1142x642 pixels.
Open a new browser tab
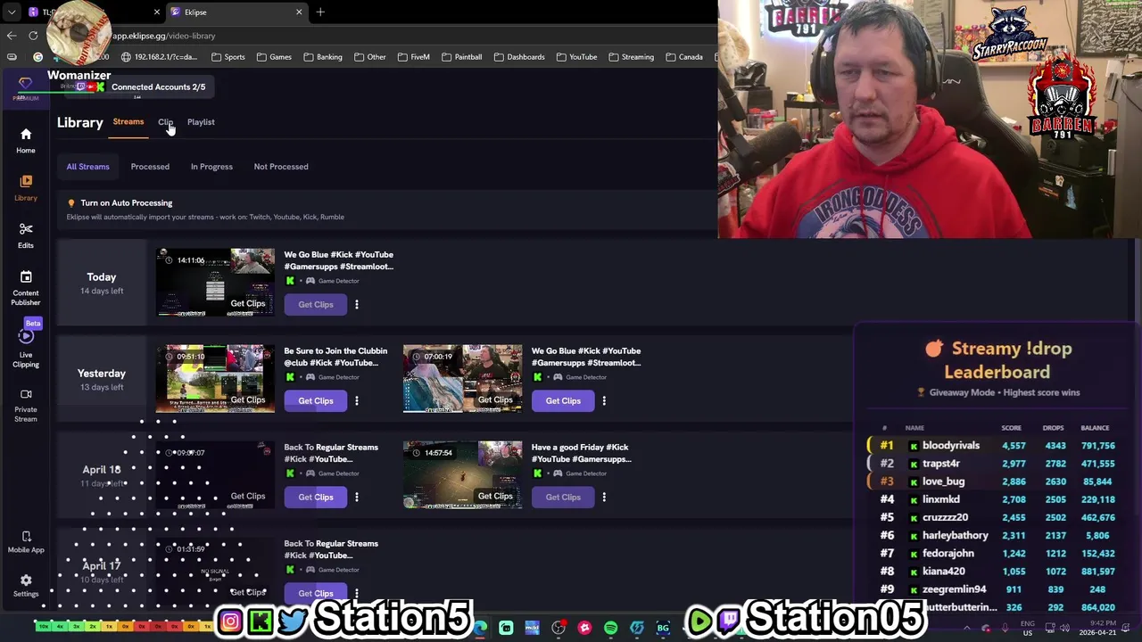click(320, 12)
